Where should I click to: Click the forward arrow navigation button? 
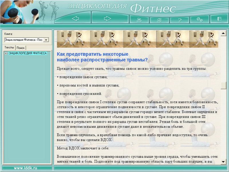107,19
